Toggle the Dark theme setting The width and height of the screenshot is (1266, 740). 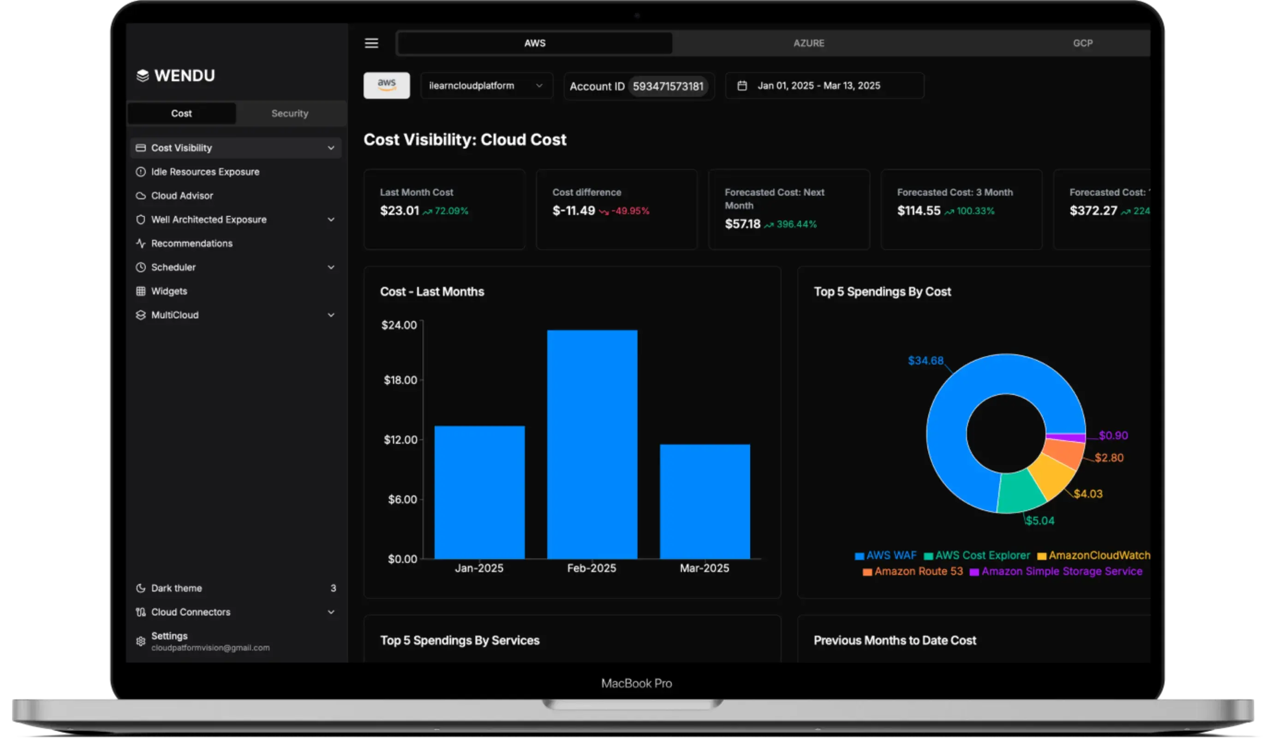[x=236, y=588]
